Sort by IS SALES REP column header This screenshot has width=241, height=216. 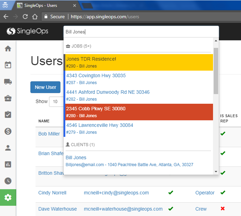tap(229, 119)
